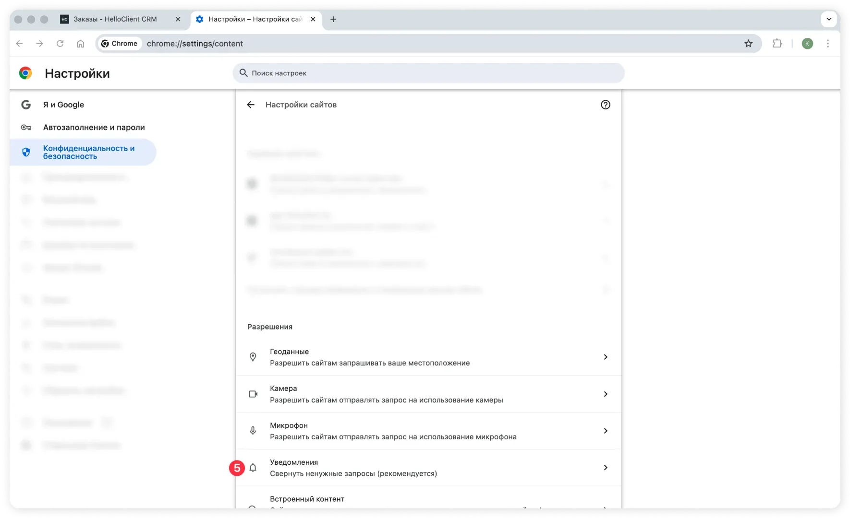Image resolution: width=850 pixels, height=518 pixels.
Task: Open help via question mark icon
Action: (606, 105)
